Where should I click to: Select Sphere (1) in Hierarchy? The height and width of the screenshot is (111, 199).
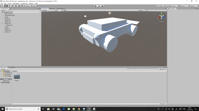pos(8,30)
